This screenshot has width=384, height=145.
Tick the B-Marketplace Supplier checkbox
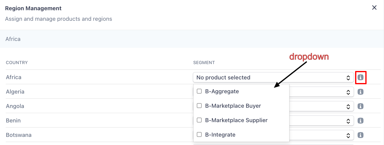click(199, 120)
